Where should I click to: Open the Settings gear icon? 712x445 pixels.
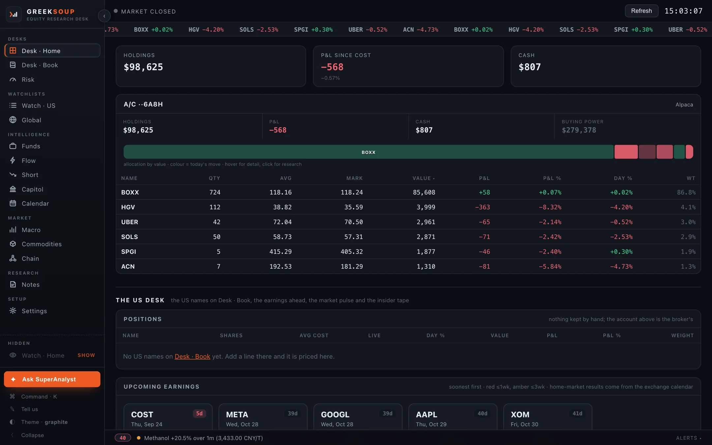13,311
